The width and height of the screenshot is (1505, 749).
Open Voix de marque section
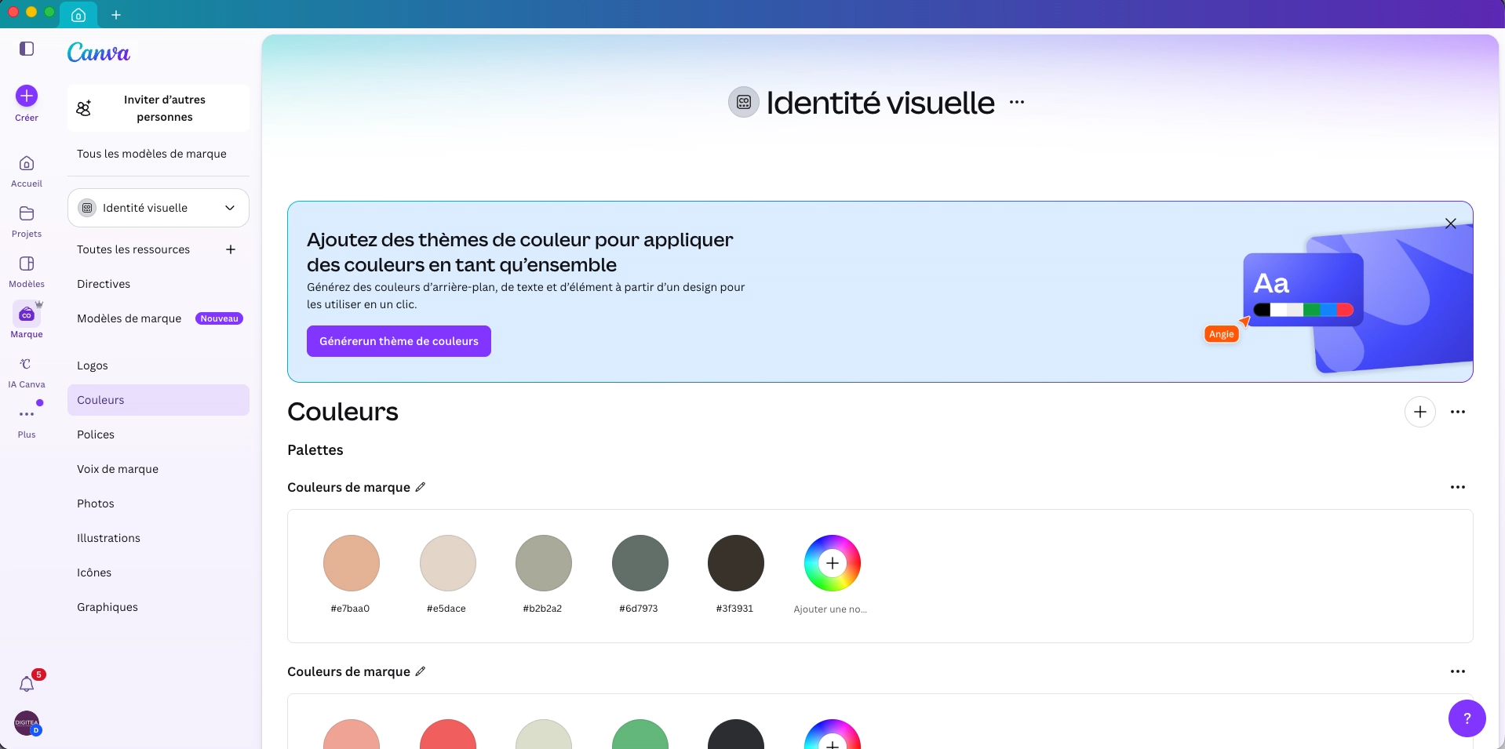pyautogui.click(x=118, y=469)
